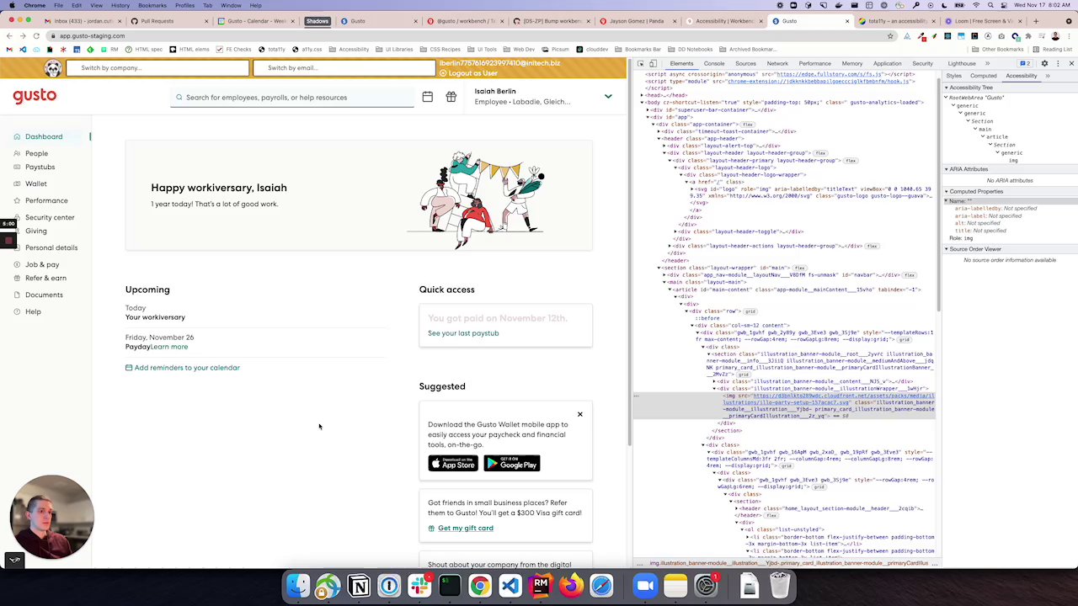Click Add reminders to your calendar link
The image size is (1078, 606).
[182, 368]
